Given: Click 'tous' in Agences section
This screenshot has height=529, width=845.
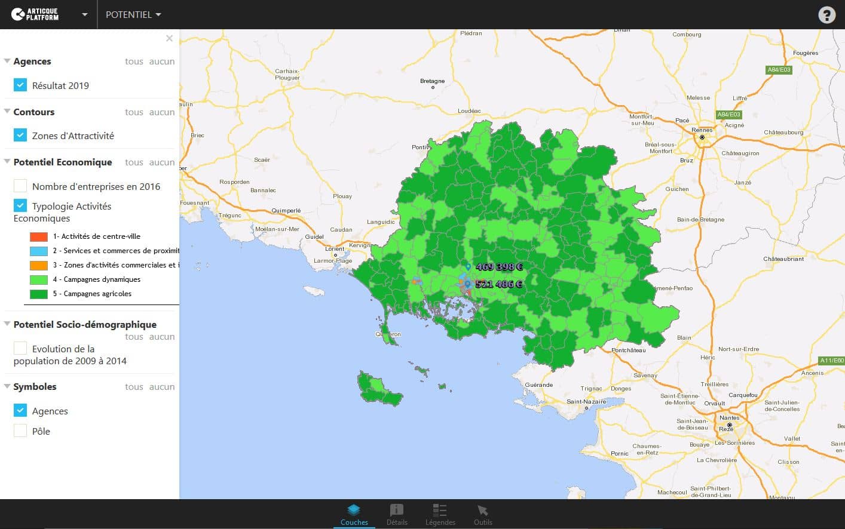Looking at the screenshot, I should pos(134,61).
